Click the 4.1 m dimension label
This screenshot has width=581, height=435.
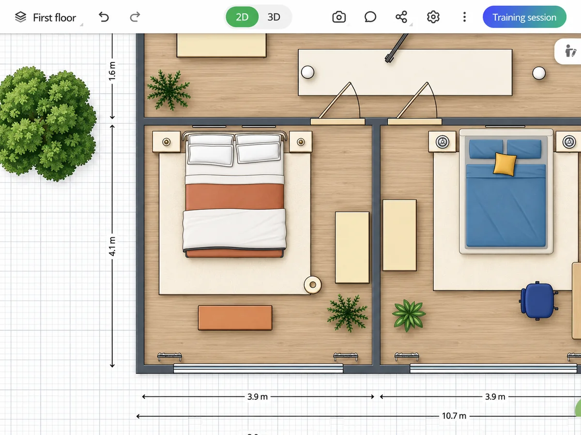click(112, 246)
